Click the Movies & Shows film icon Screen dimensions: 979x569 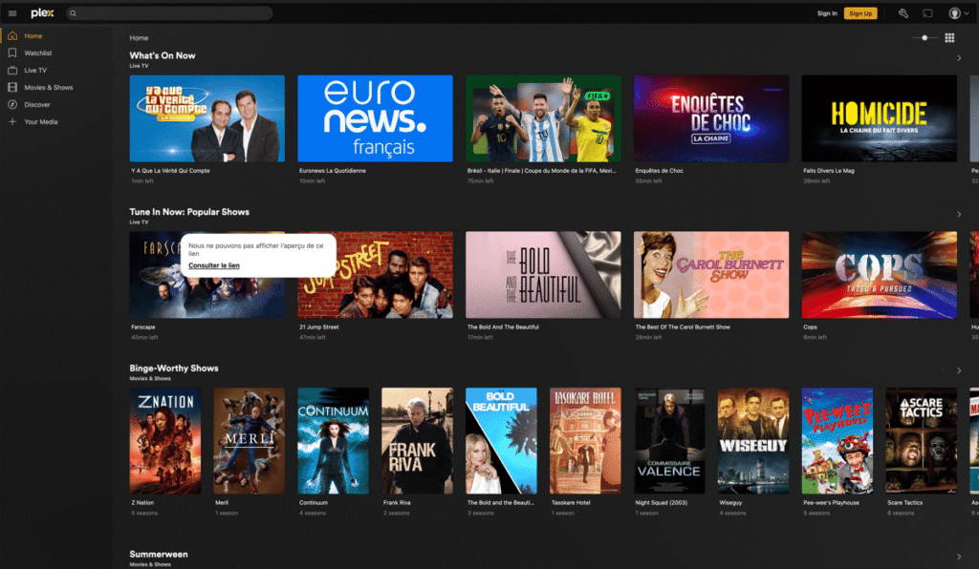(x=12, y=87)
